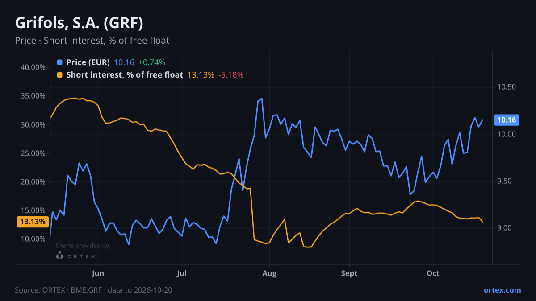Click the 10.50 right axis label
This screenshot has width=536, height=301.
(507, 87)
